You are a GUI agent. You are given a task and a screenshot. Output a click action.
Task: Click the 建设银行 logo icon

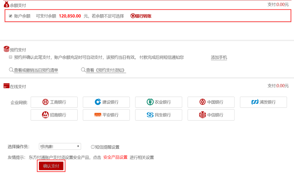[x=98, y=102]
